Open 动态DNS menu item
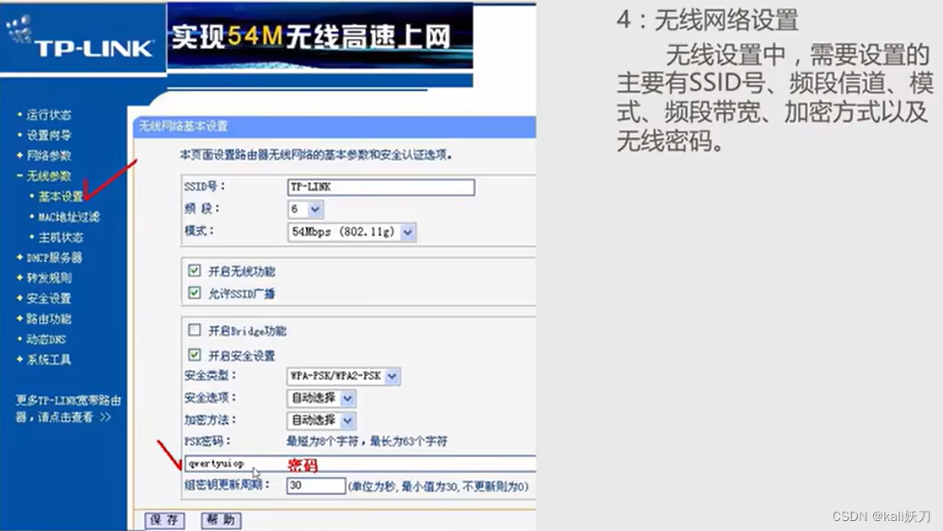Viewport: 943px width, 531px height. point(46,339)
